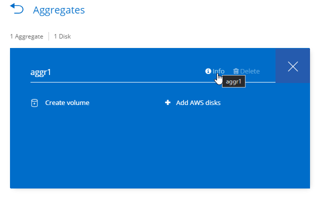
Task: Click the cylinder icon beside Create volume
Action: (34, 103)
